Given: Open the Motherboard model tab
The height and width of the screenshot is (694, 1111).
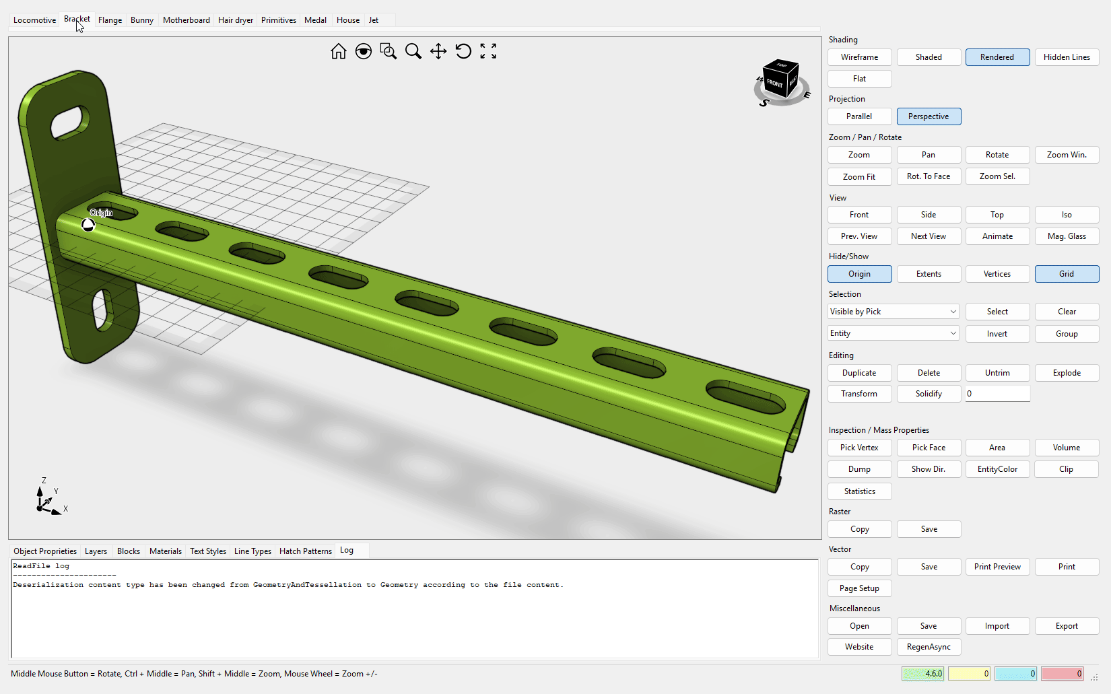Looking at the screenshot, I should pyautogui.click(x=187, y=20).
